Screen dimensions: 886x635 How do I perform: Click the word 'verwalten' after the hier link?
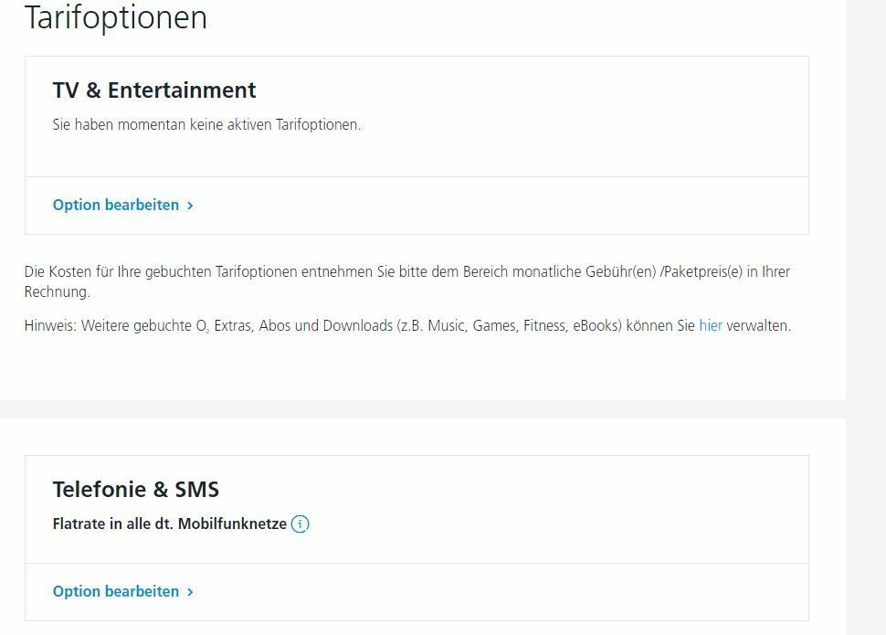click(x=757, y=325)
